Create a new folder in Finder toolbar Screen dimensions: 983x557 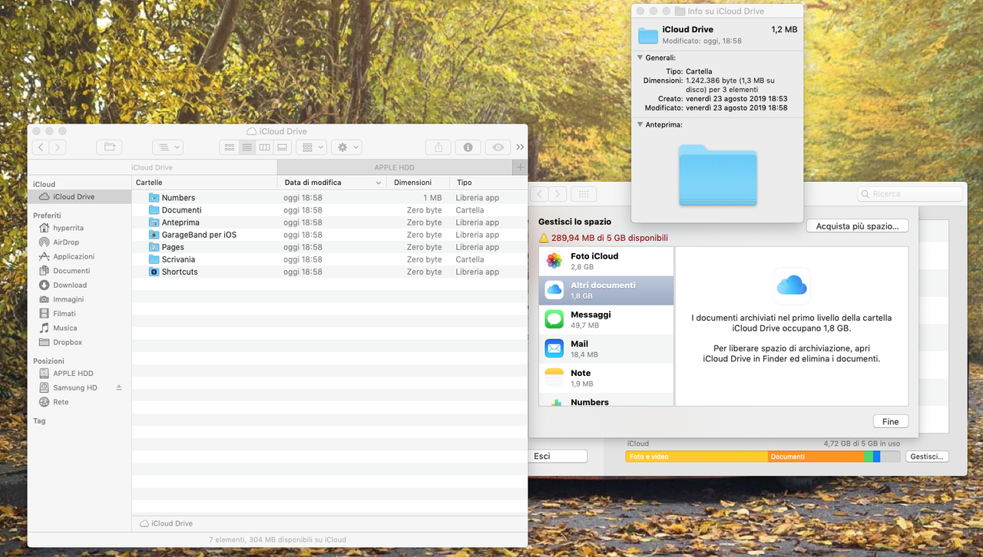109,147
